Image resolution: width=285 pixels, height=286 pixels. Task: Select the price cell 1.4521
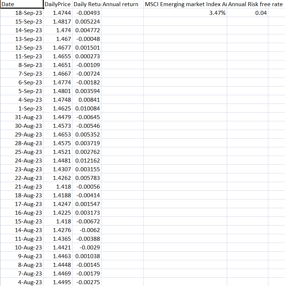[x=58, y=152]
